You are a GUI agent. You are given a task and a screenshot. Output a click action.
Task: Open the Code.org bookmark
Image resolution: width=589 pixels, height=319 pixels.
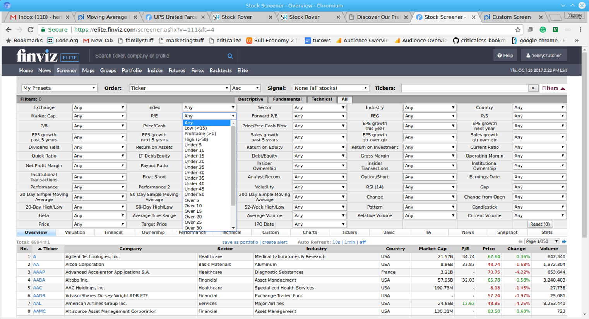pyautogui.click(x=63, y=40)
